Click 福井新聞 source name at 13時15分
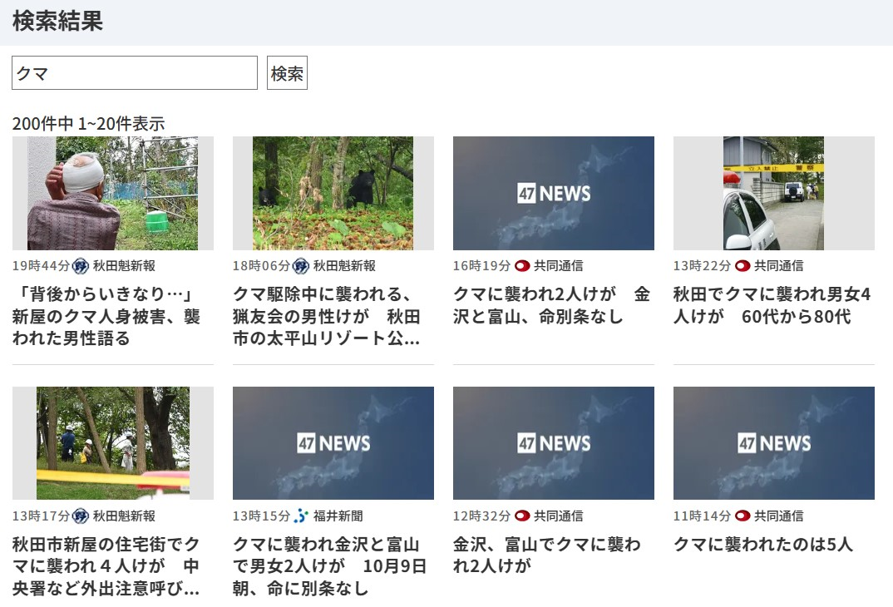The width and height of the screenshot is (893, 607). point(338,516)
